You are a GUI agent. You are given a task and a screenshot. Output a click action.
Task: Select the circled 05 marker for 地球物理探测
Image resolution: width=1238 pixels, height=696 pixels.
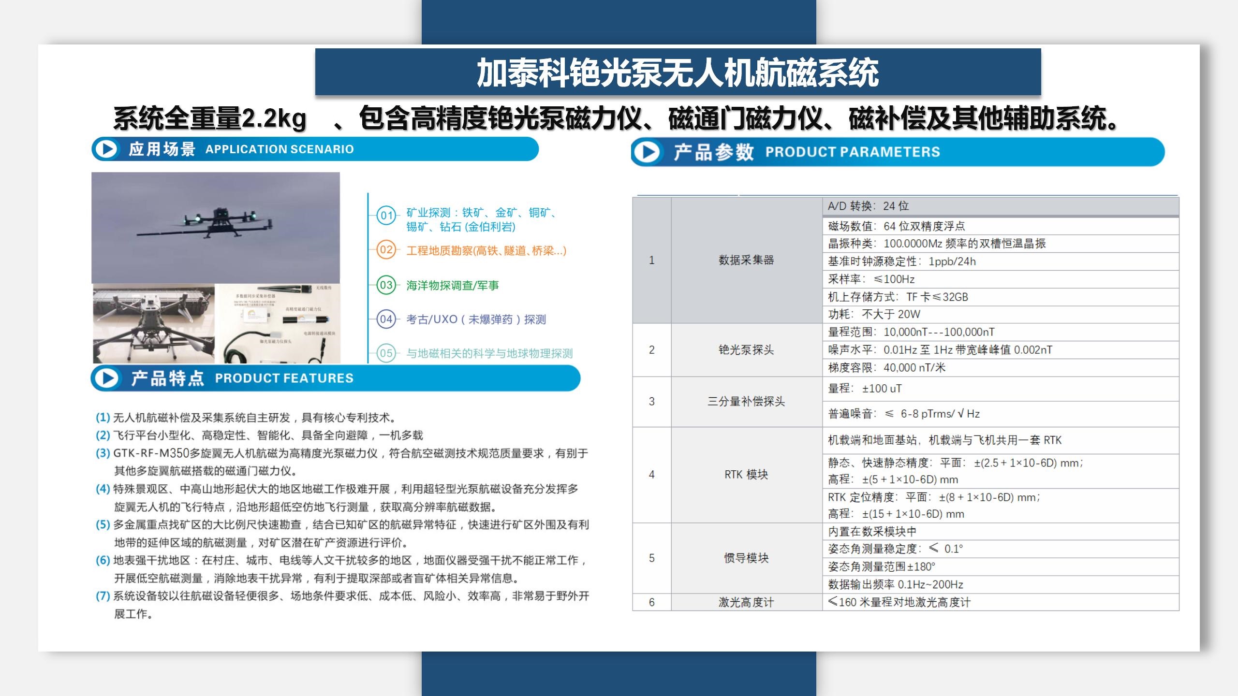[x=386, y=353]
